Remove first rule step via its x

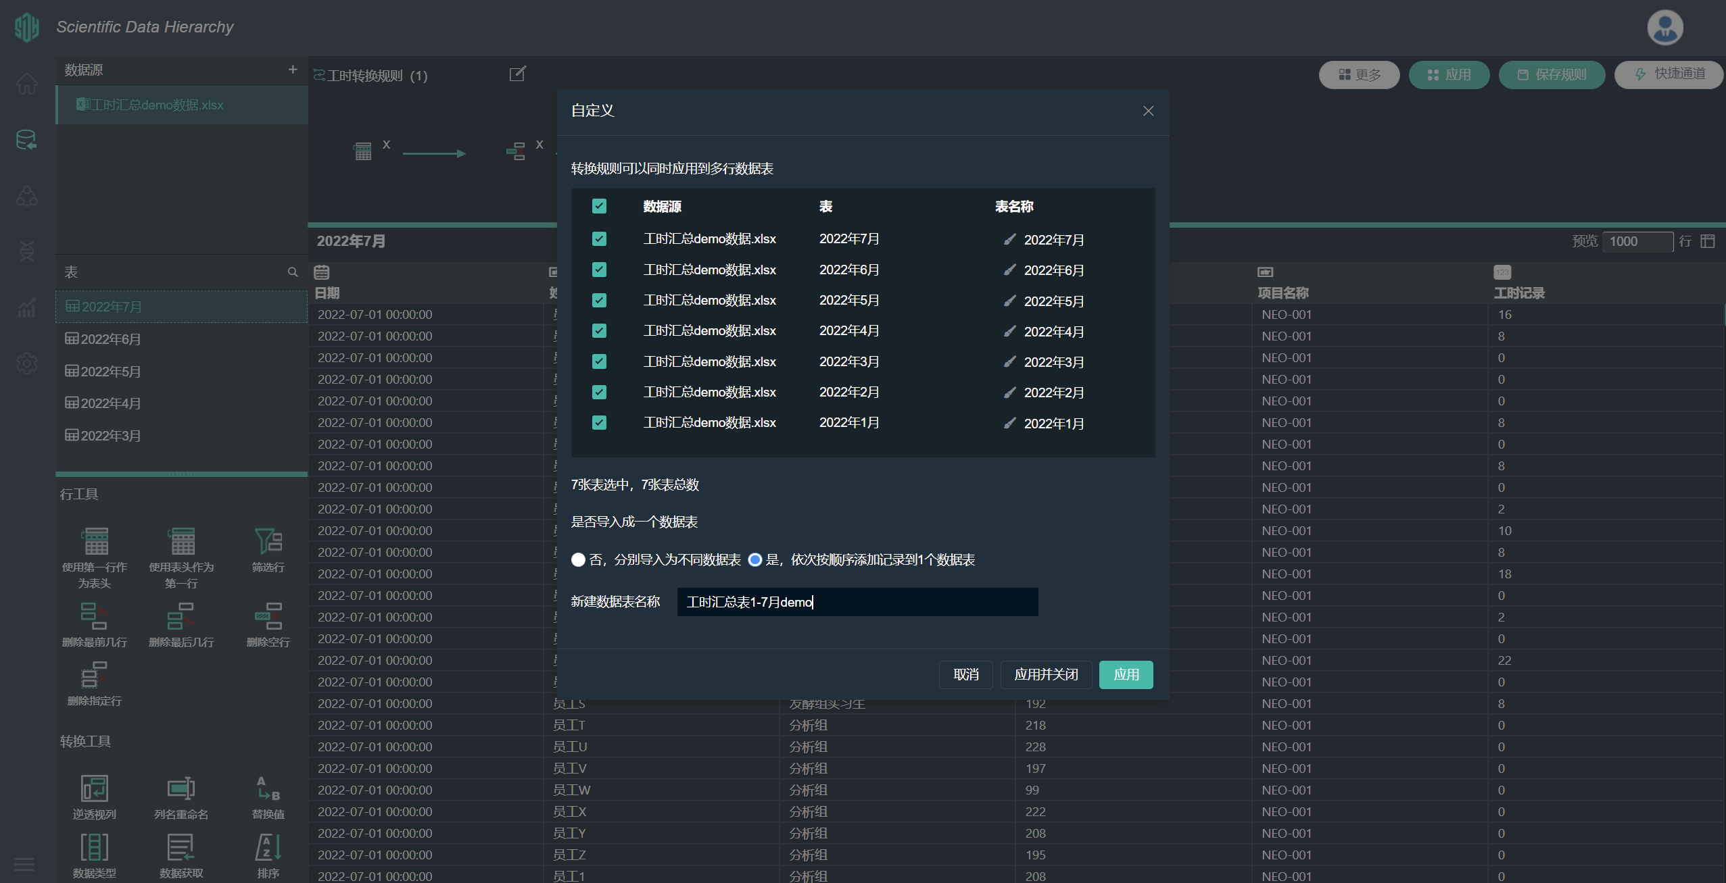386,144
